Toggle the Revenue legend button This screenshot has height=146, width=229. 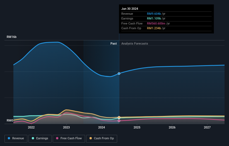pos(16,138)
